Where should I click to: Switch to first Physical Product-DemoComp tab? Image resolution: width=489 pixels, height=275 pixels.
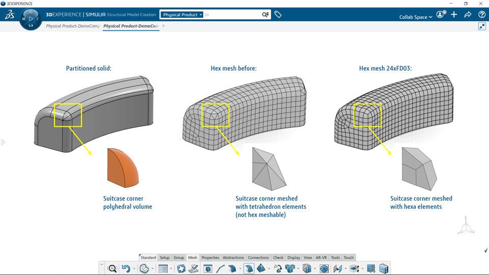(x=73, y=26)
